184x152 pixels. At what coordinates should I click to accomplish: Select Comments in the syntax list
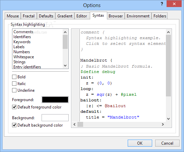[38, 32]
